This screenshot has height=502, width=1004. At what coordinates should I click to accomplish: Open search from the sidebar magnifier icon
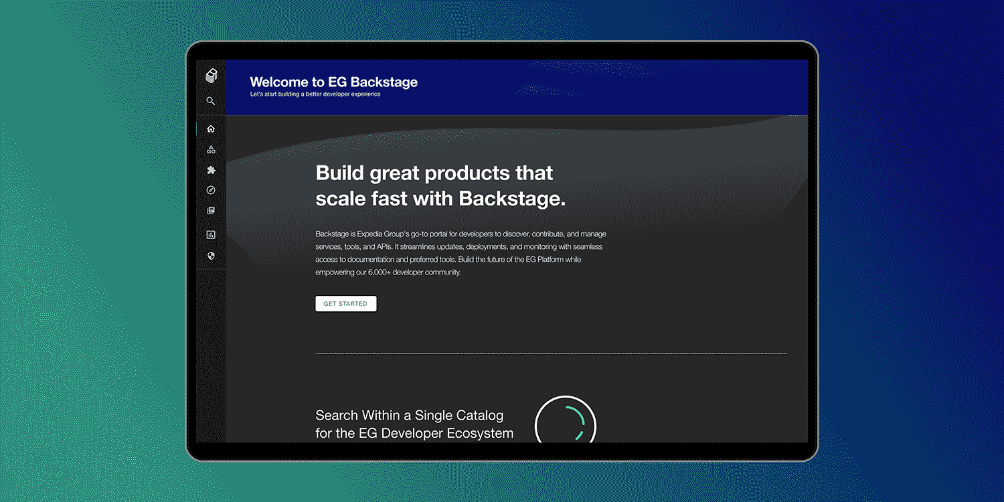click(211, 101)
